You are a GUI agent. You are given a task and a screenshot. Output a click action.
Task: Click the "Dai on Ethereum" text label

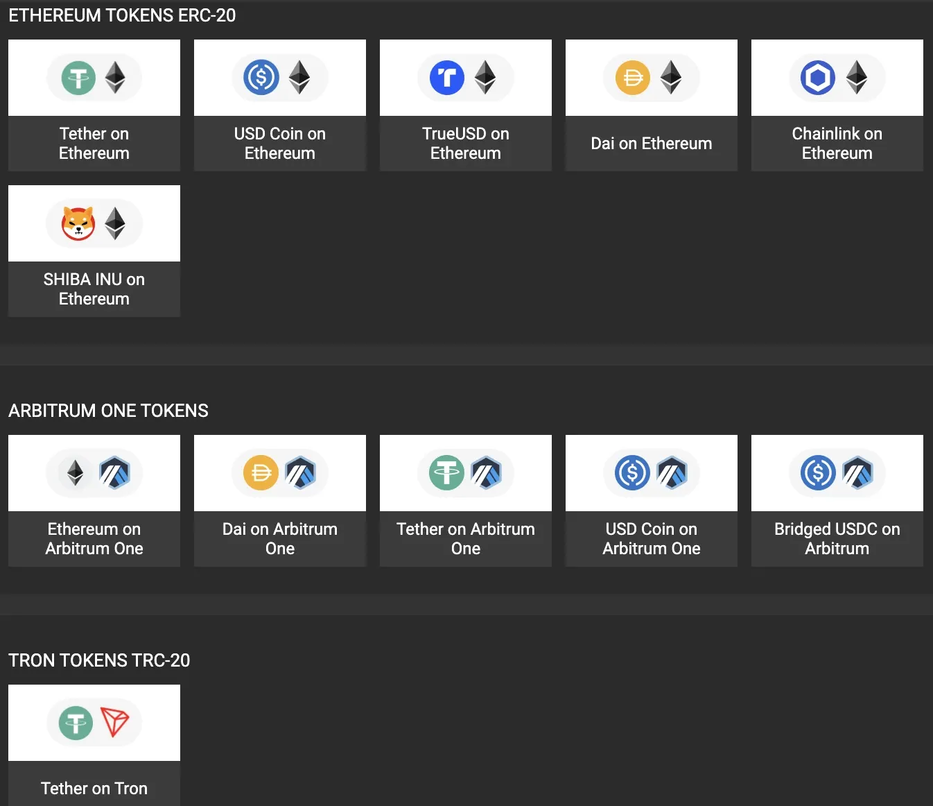tap(651, 144)
